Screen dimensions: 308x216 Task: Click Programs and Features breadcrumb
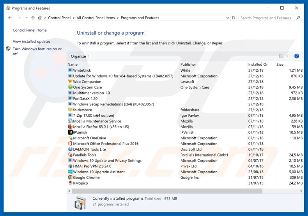pos(140,18)
